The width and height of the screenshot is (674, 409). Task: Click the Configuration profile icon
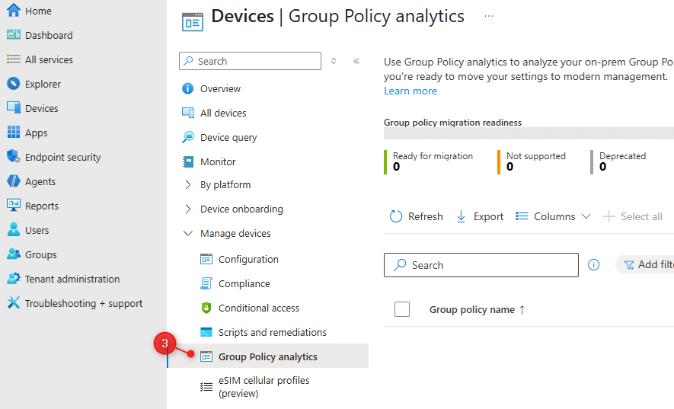click(x=206, y=259)
